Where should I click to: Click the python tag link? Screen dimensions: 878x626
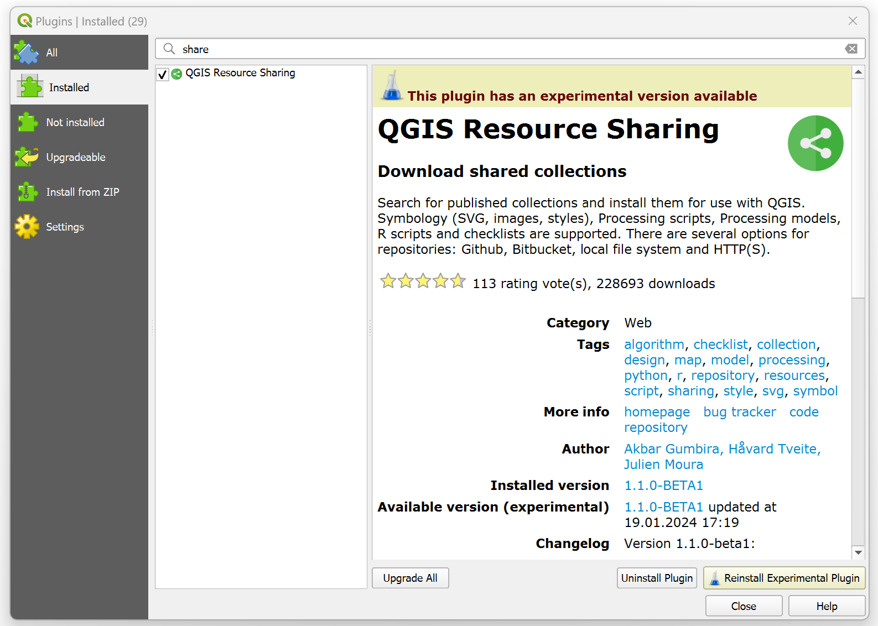[x=646, y=375]
